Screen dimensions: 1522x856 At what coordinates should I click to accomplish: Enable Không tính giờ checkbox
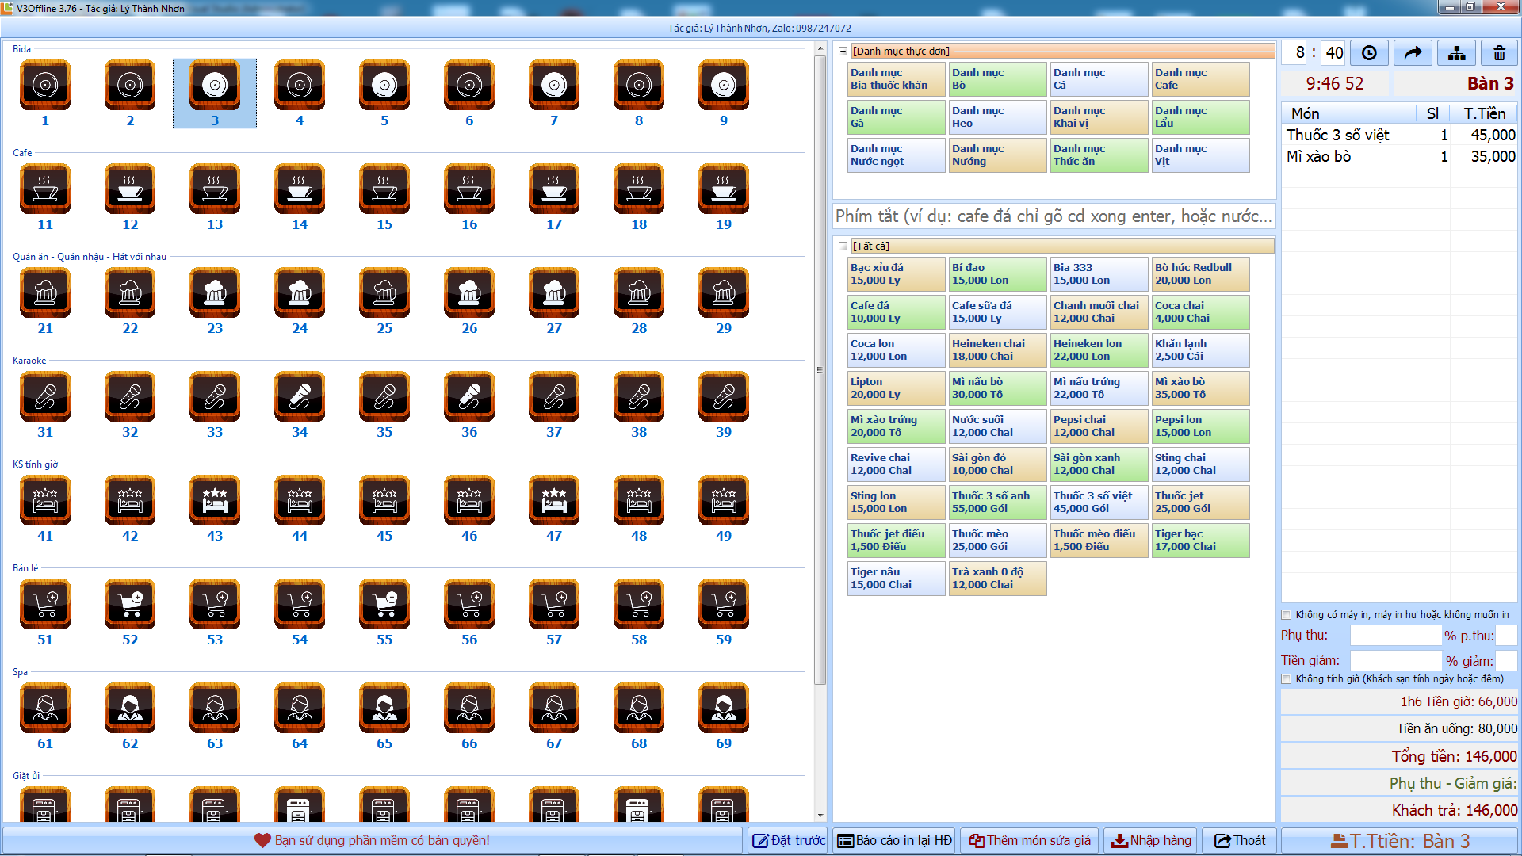[x=1287, y=678]
